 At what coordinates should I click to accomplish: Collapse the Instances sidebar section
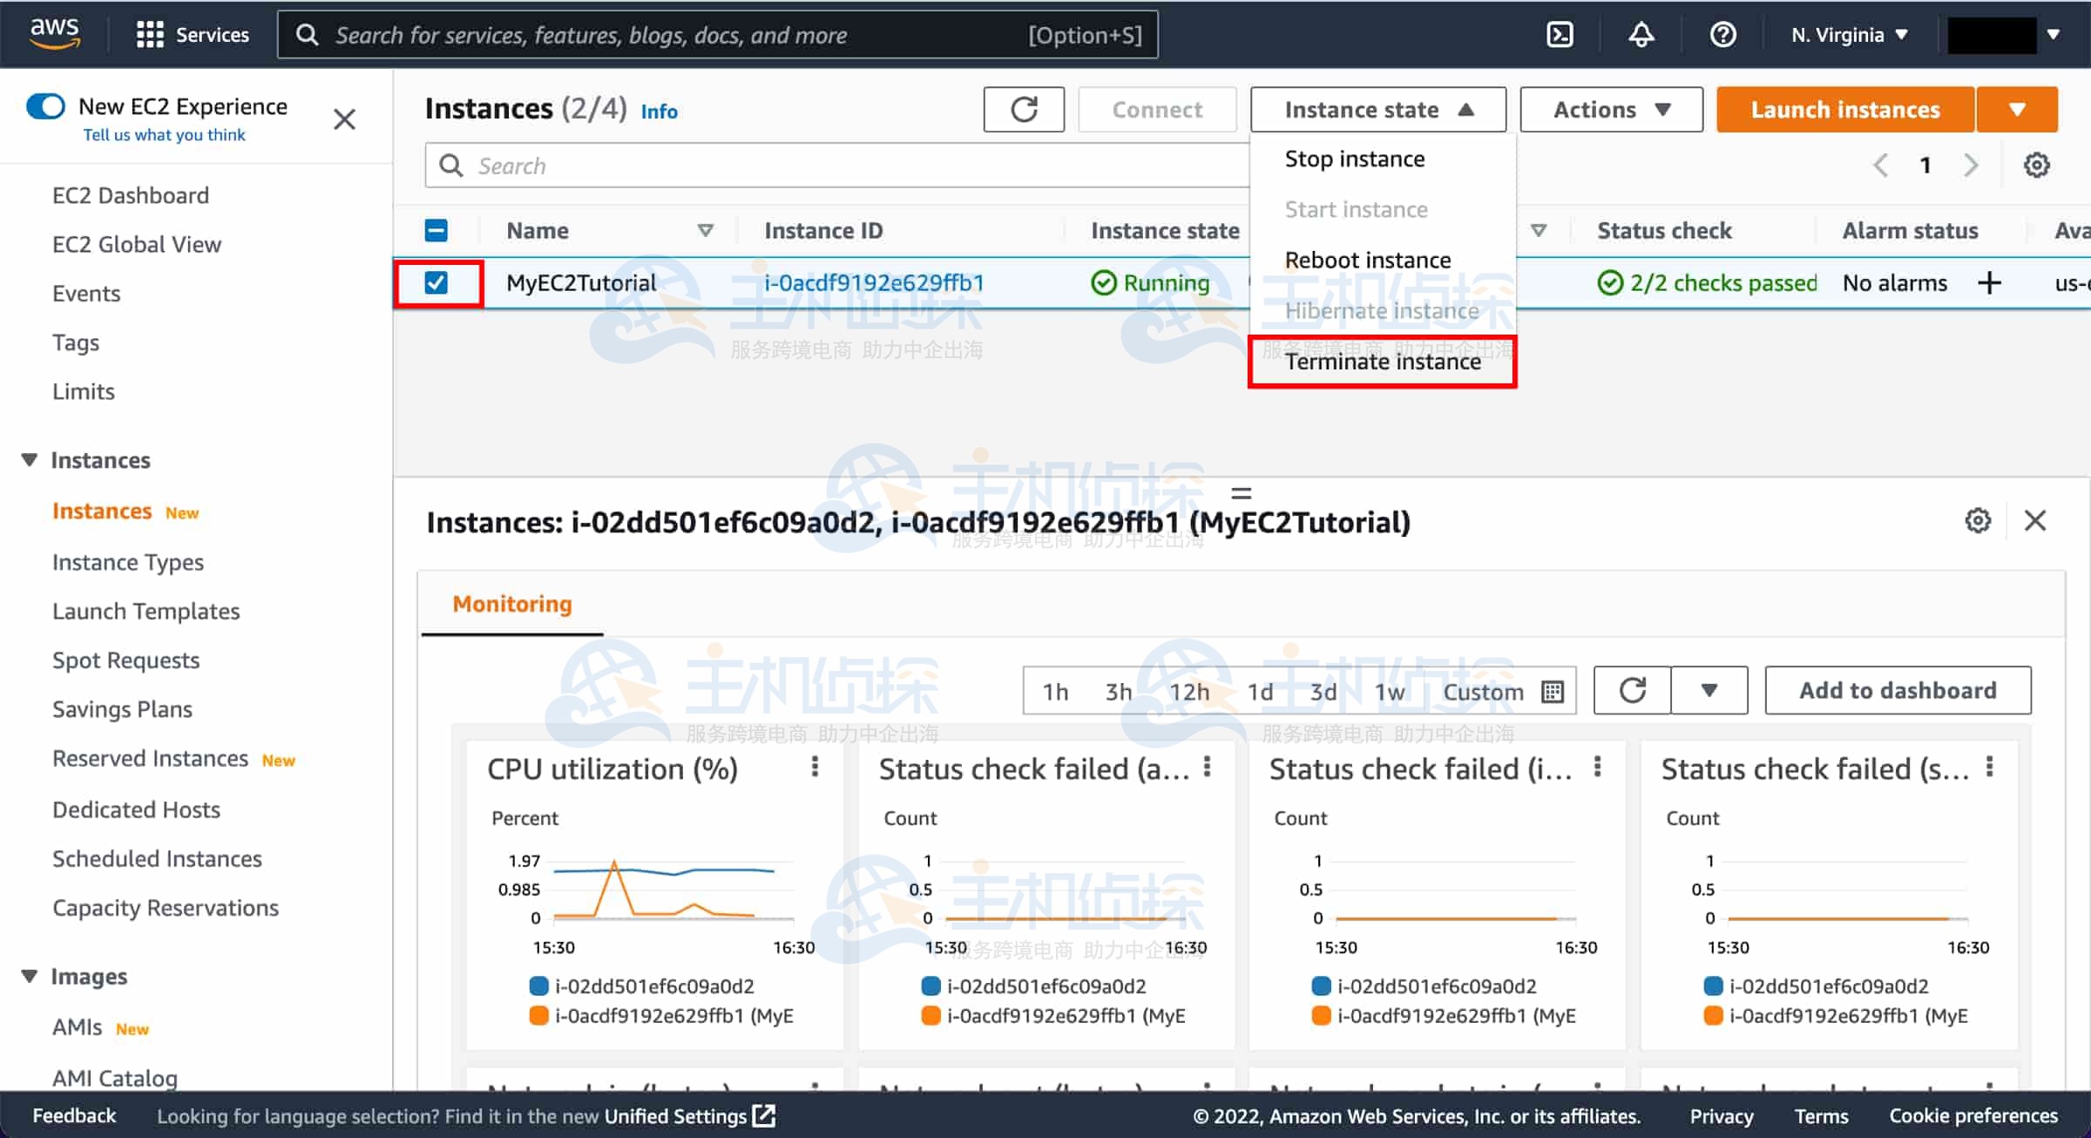[x=30, y=460]
